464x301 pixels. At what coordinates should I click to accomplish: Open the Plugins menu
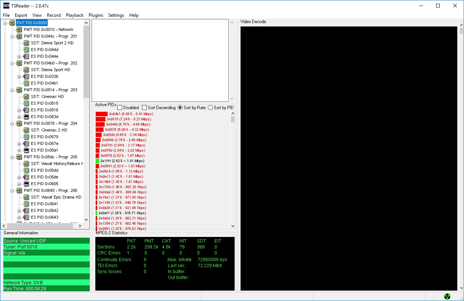(x=96, y=15)
